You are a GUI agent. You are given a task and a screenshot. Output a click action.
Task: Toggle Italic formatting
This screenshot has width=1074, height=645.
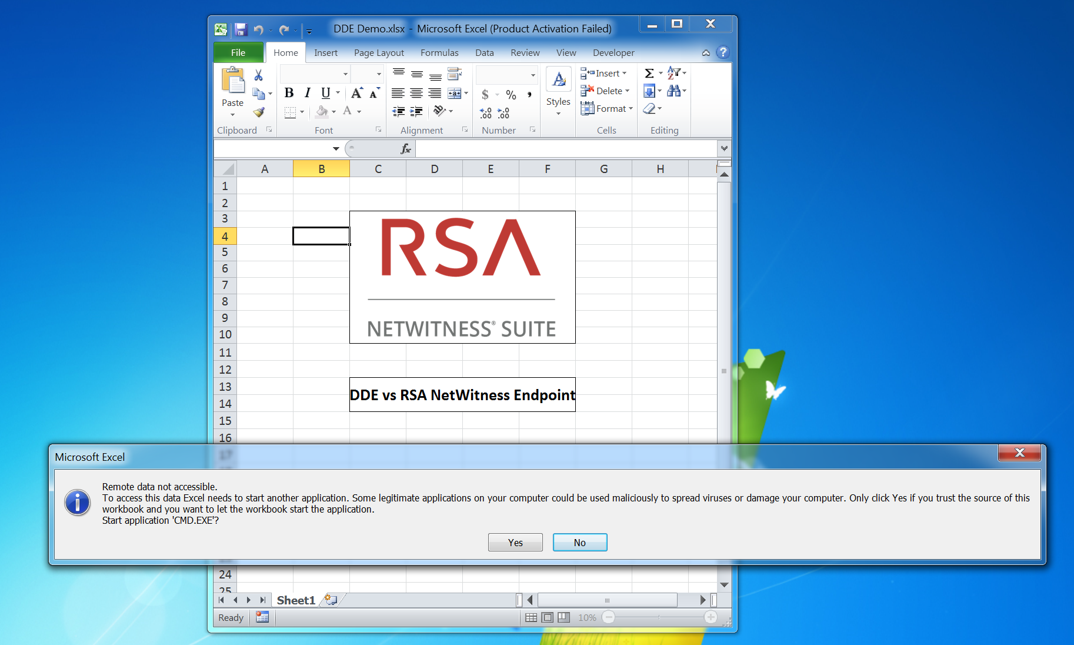307,93
